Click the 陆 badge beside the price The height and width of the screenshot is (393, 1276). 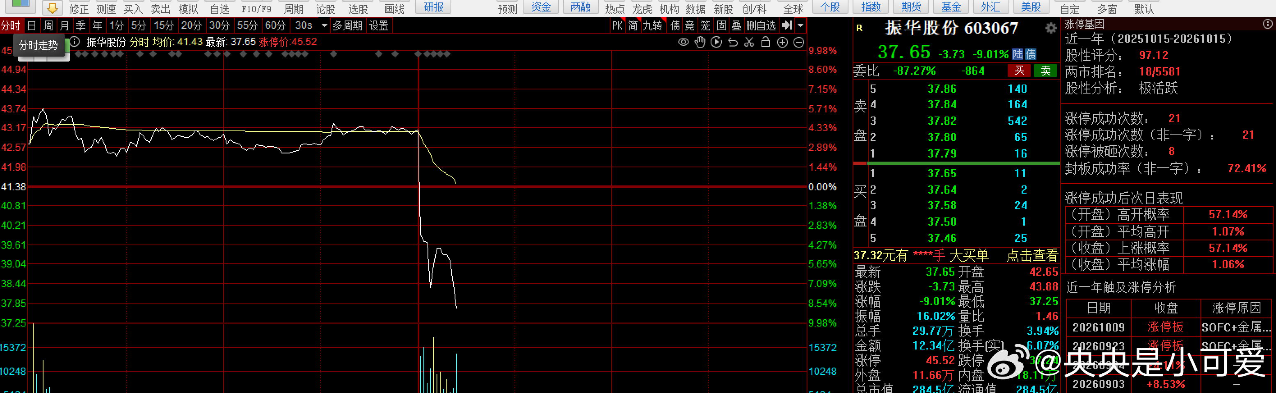pos(1018,54)
